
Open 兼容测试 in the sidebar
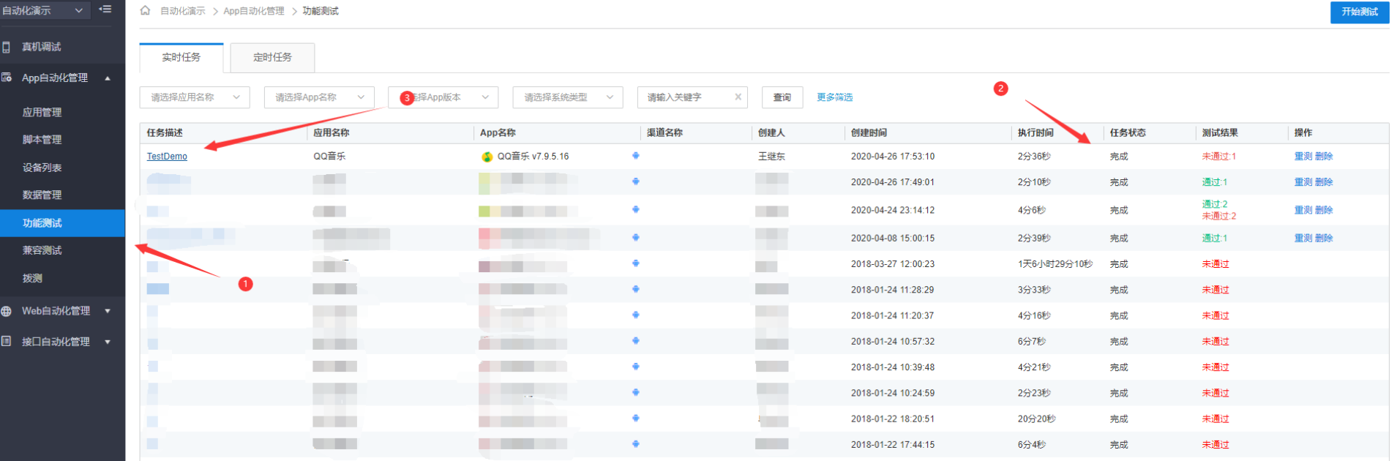click(42, 250)
